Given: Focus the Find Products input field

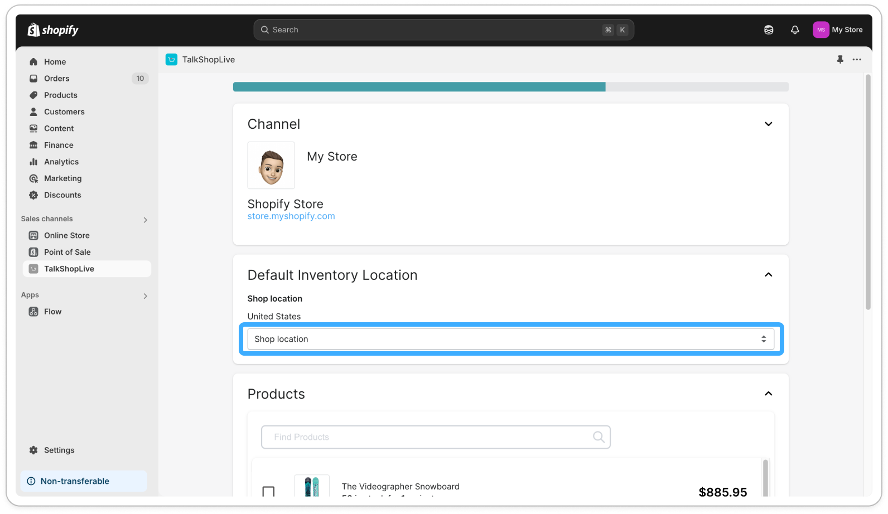Looking at the screenshot, I should click(x=436, y=437).
